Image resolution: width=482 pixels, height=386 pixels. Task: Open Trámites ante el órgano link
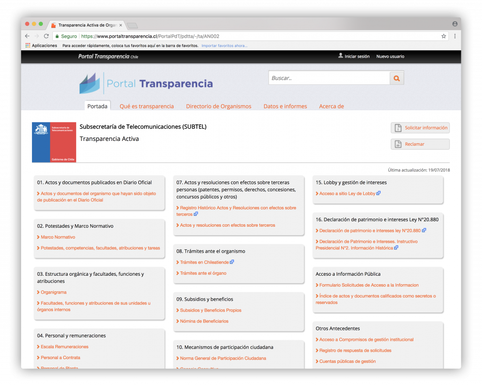point(203,273)
